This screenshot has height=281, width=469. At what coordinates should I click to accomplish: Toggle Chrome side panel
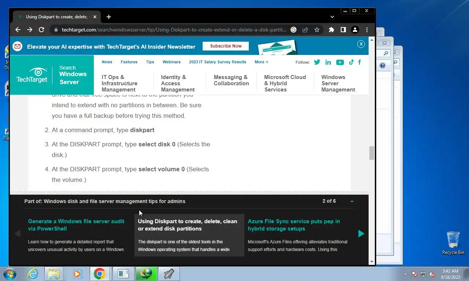tap(343, 30)
